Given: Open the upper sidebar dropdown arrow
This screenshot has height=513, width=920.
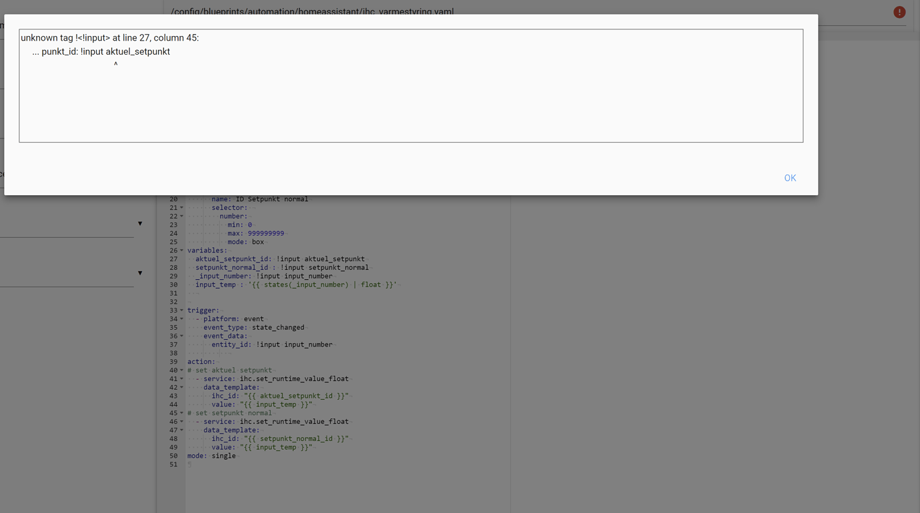Looking at the screenshot, I should tap(140, 223).
